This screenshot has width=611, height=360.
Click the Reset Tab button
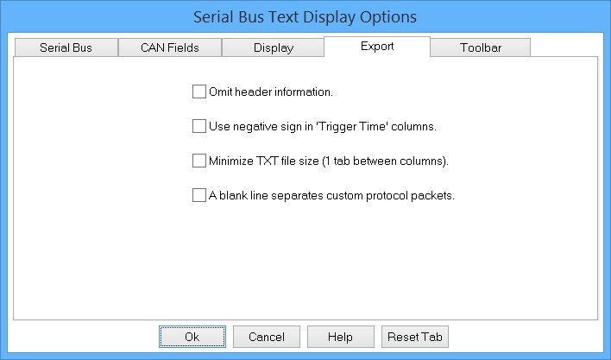click(x=415, y=337)
